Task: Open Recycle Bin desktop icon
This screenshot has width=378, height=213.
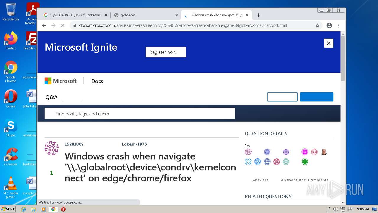Action: click(11, 12)
